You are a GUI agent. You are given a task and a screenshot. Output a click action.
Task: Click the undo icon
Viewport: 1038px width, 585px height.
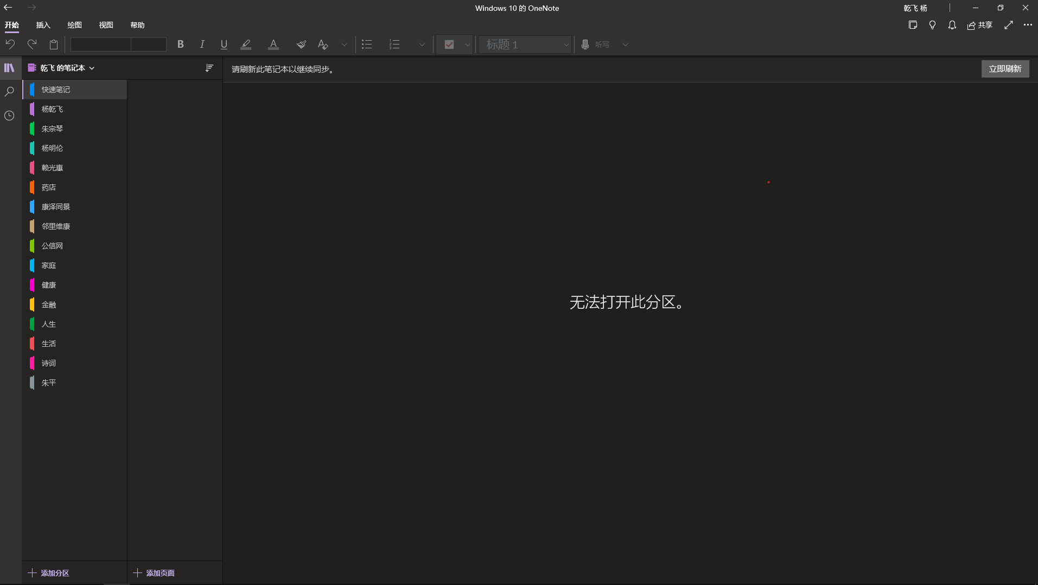[x=10, y=44]
